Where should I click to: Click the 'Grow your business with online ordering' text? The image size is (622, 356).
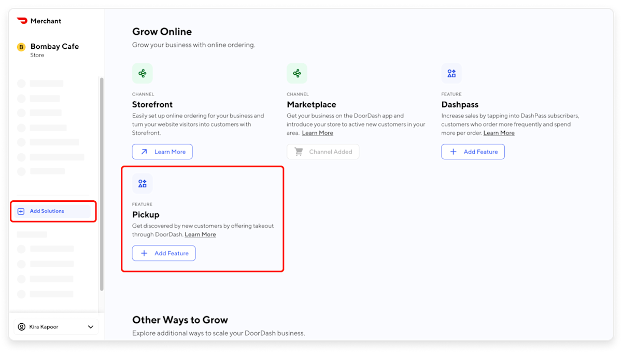point(193,45)
